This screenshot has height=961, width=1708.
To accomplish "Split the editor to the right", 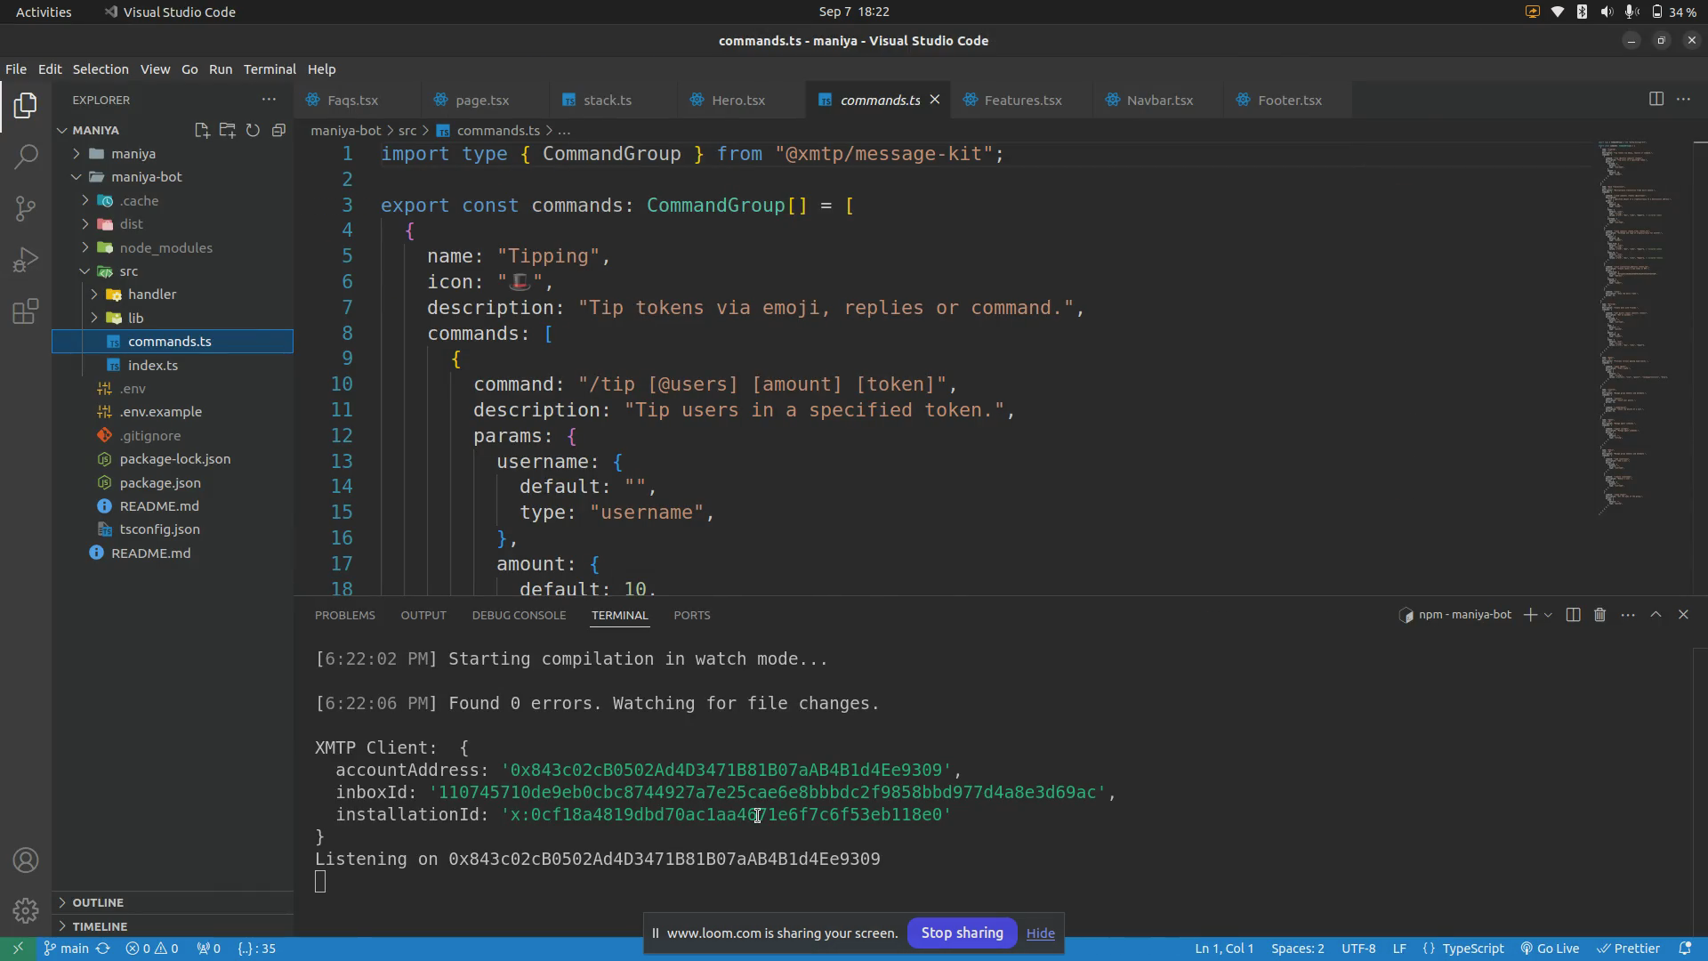I will [1656, 100].
